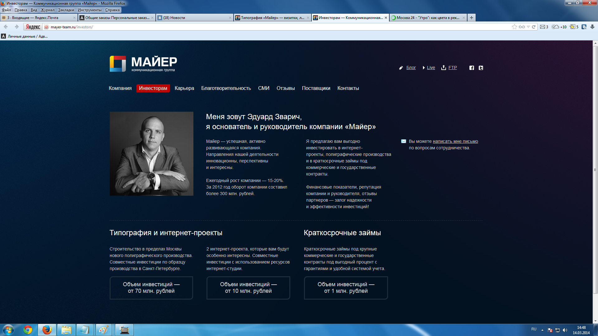
Task: Open the URL history dropdown arrow
Action: 528,27
